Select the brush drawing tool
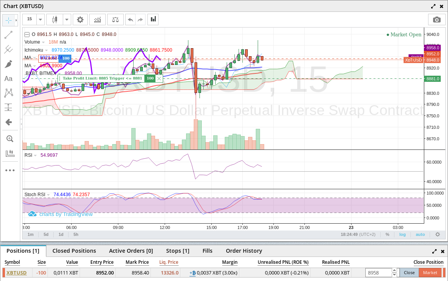Image resolution: width=448 pixels, height=281 pixels. [x=8, y=64]
